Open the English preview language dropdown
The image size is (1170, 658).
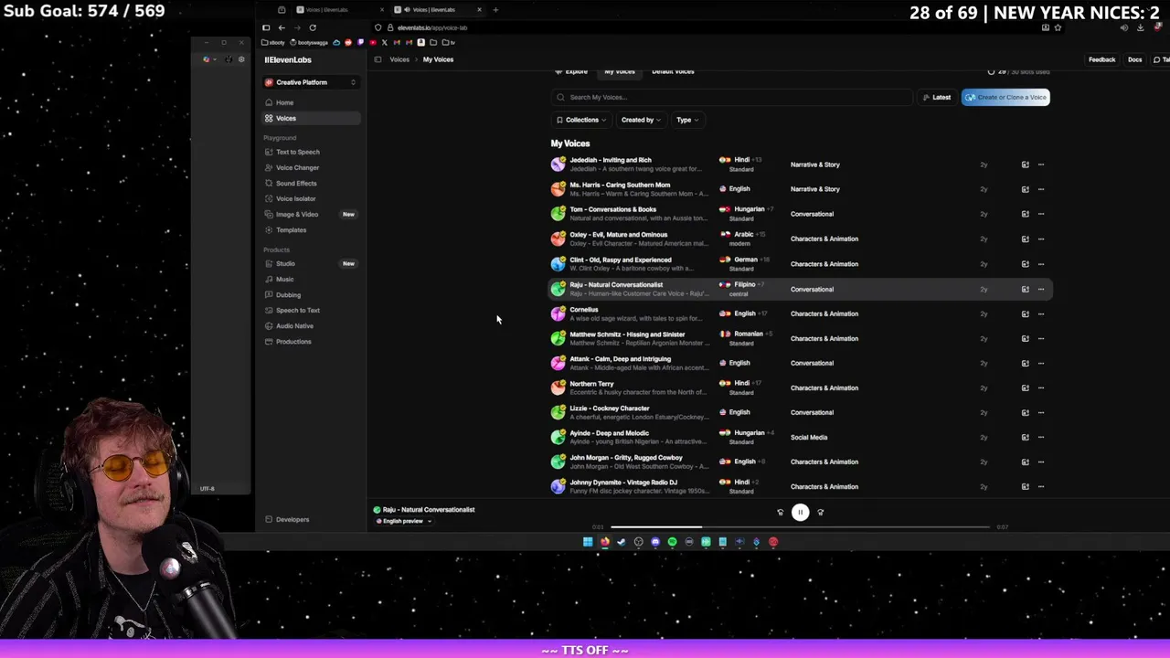tap(405, 521)
